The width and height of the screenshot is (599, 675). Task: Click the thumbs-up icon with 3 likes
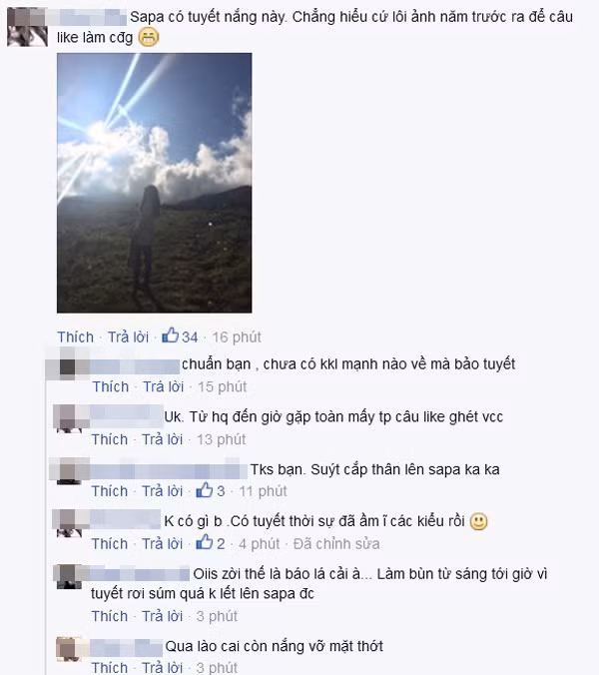[205, 490]
